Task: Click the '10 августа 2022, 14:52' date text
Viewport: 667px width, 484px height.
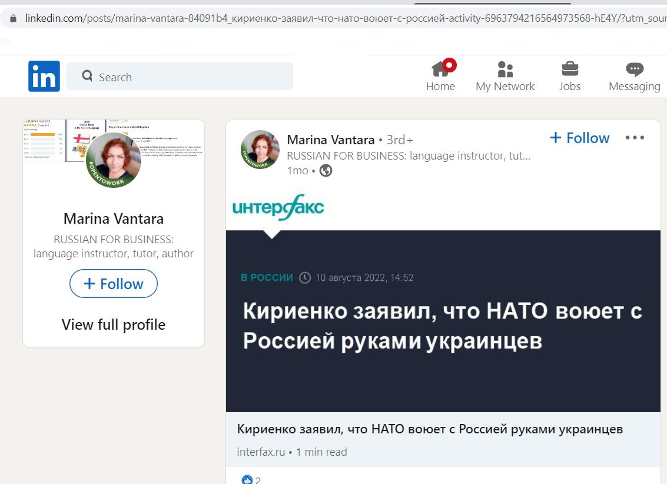Action: [364, 278]
